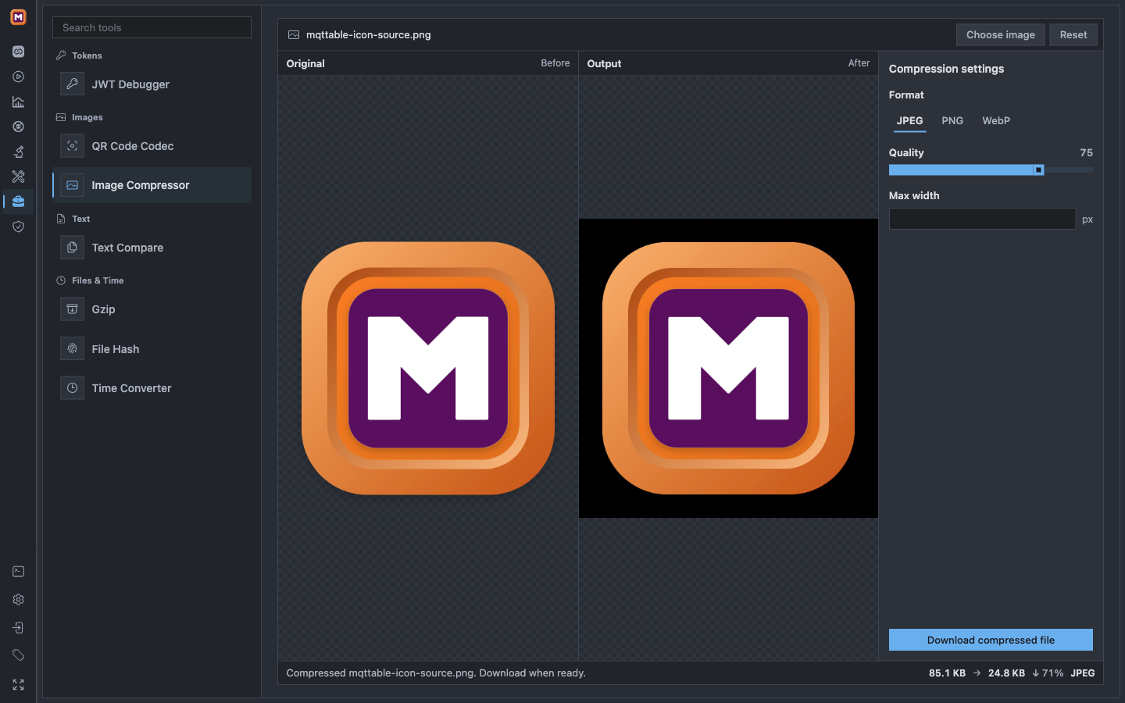Image resolution: width=1125 pixels, height=703 pixels.
Task: Click the 24.8 KB compressed size
Action: (1006, 673)
